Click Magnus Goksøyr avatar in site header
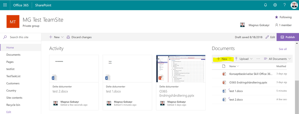Viewport: 299px width, 114px height. tap(242, 25)
